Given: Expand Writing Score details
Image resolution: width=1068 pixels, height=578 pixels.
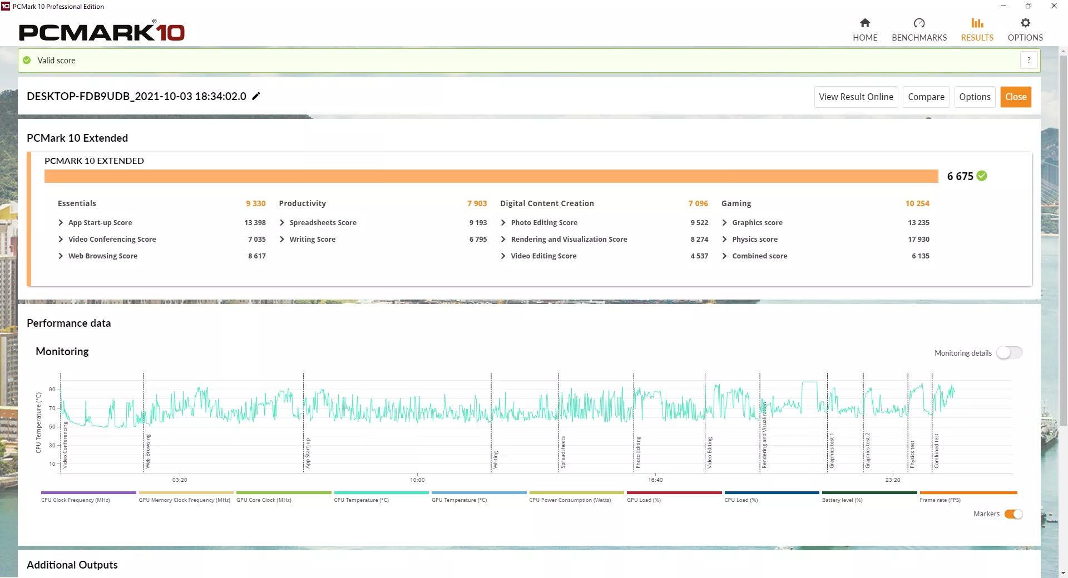Looking at the screenshot, I should tap(282, 239).
